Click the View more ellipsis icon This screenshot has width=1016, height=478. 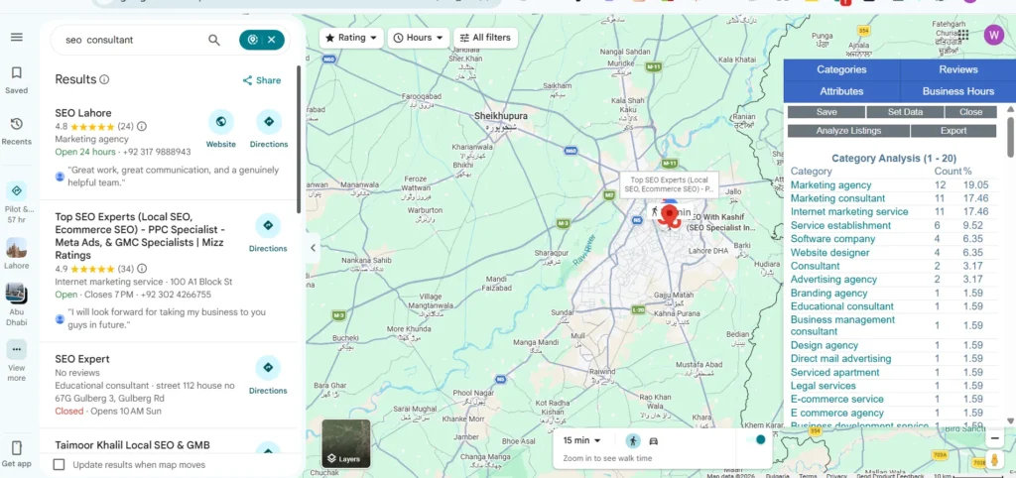tap(17, 349)
